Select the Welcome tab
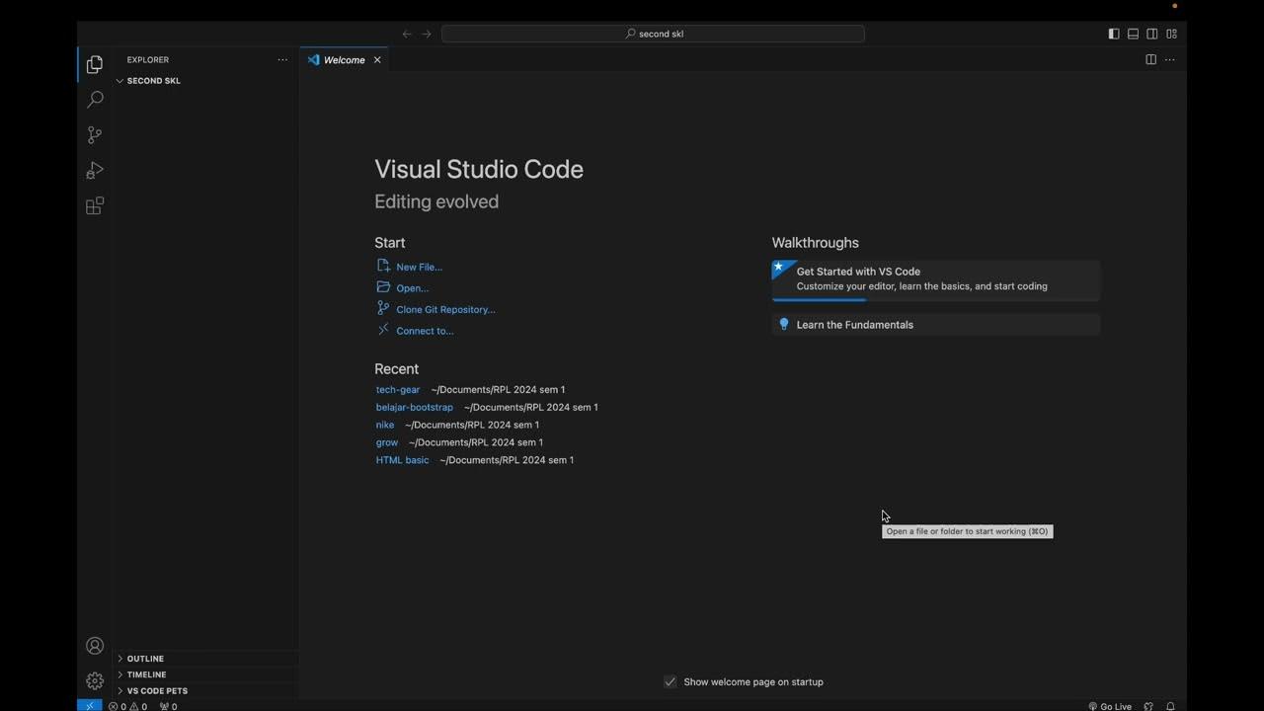1264x711 pixels. [x=345, y=60]
